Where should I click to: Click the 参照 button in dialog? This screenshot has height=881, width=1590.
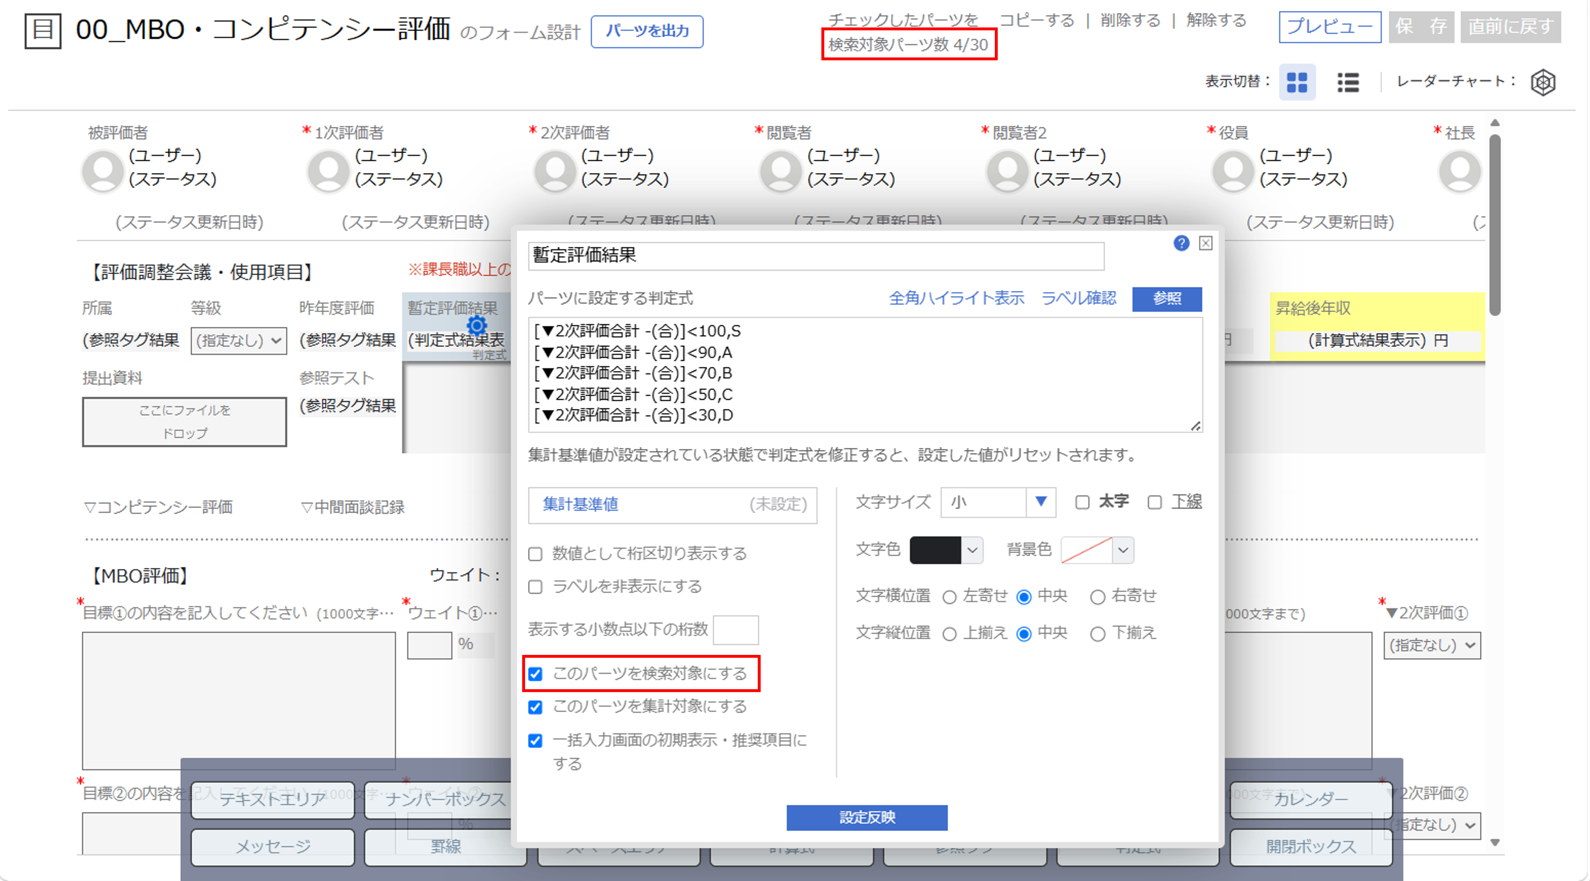pos(1166,299)
